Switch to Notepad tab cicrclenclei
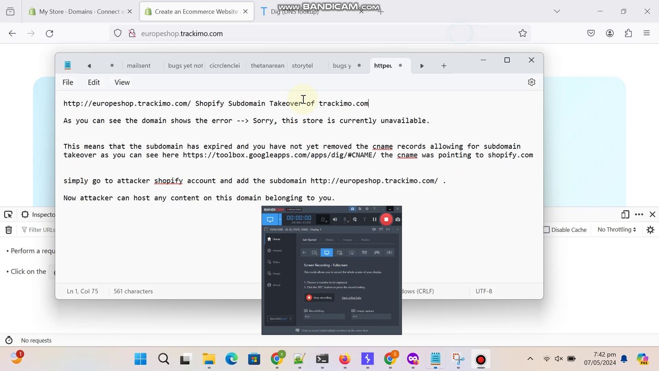The width and height of the screenshot is (659, 371). pos(224,66)
